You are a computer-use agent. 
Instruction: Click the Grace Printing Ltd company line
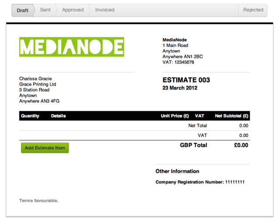pos(38,84)
